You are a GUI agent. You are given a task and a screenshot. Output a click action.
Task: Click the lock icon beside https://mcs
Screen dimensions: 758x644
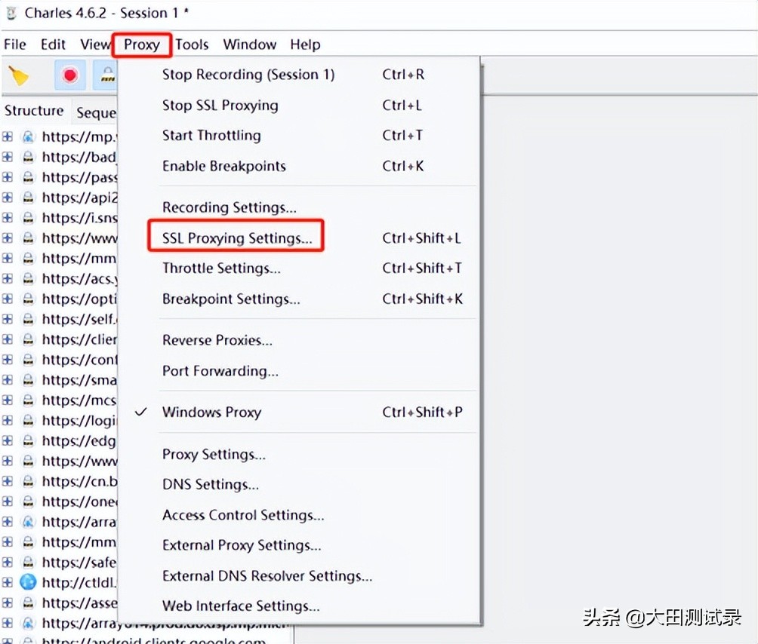pos(29,400)
